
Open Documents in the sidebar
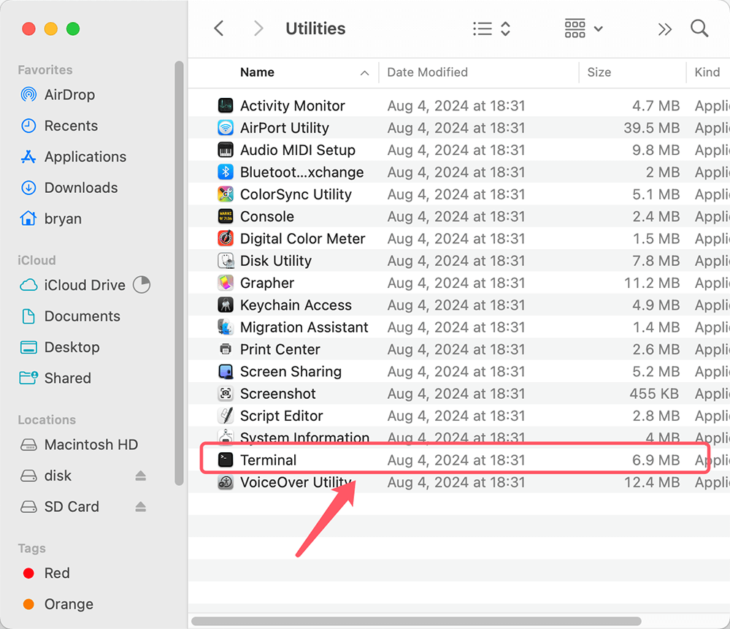[x=70, y=316]
